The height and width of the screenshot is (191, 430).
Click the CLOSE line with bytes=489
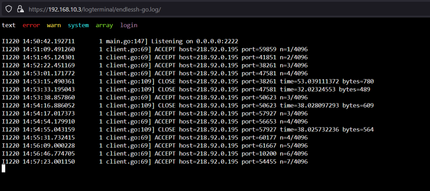186,89
